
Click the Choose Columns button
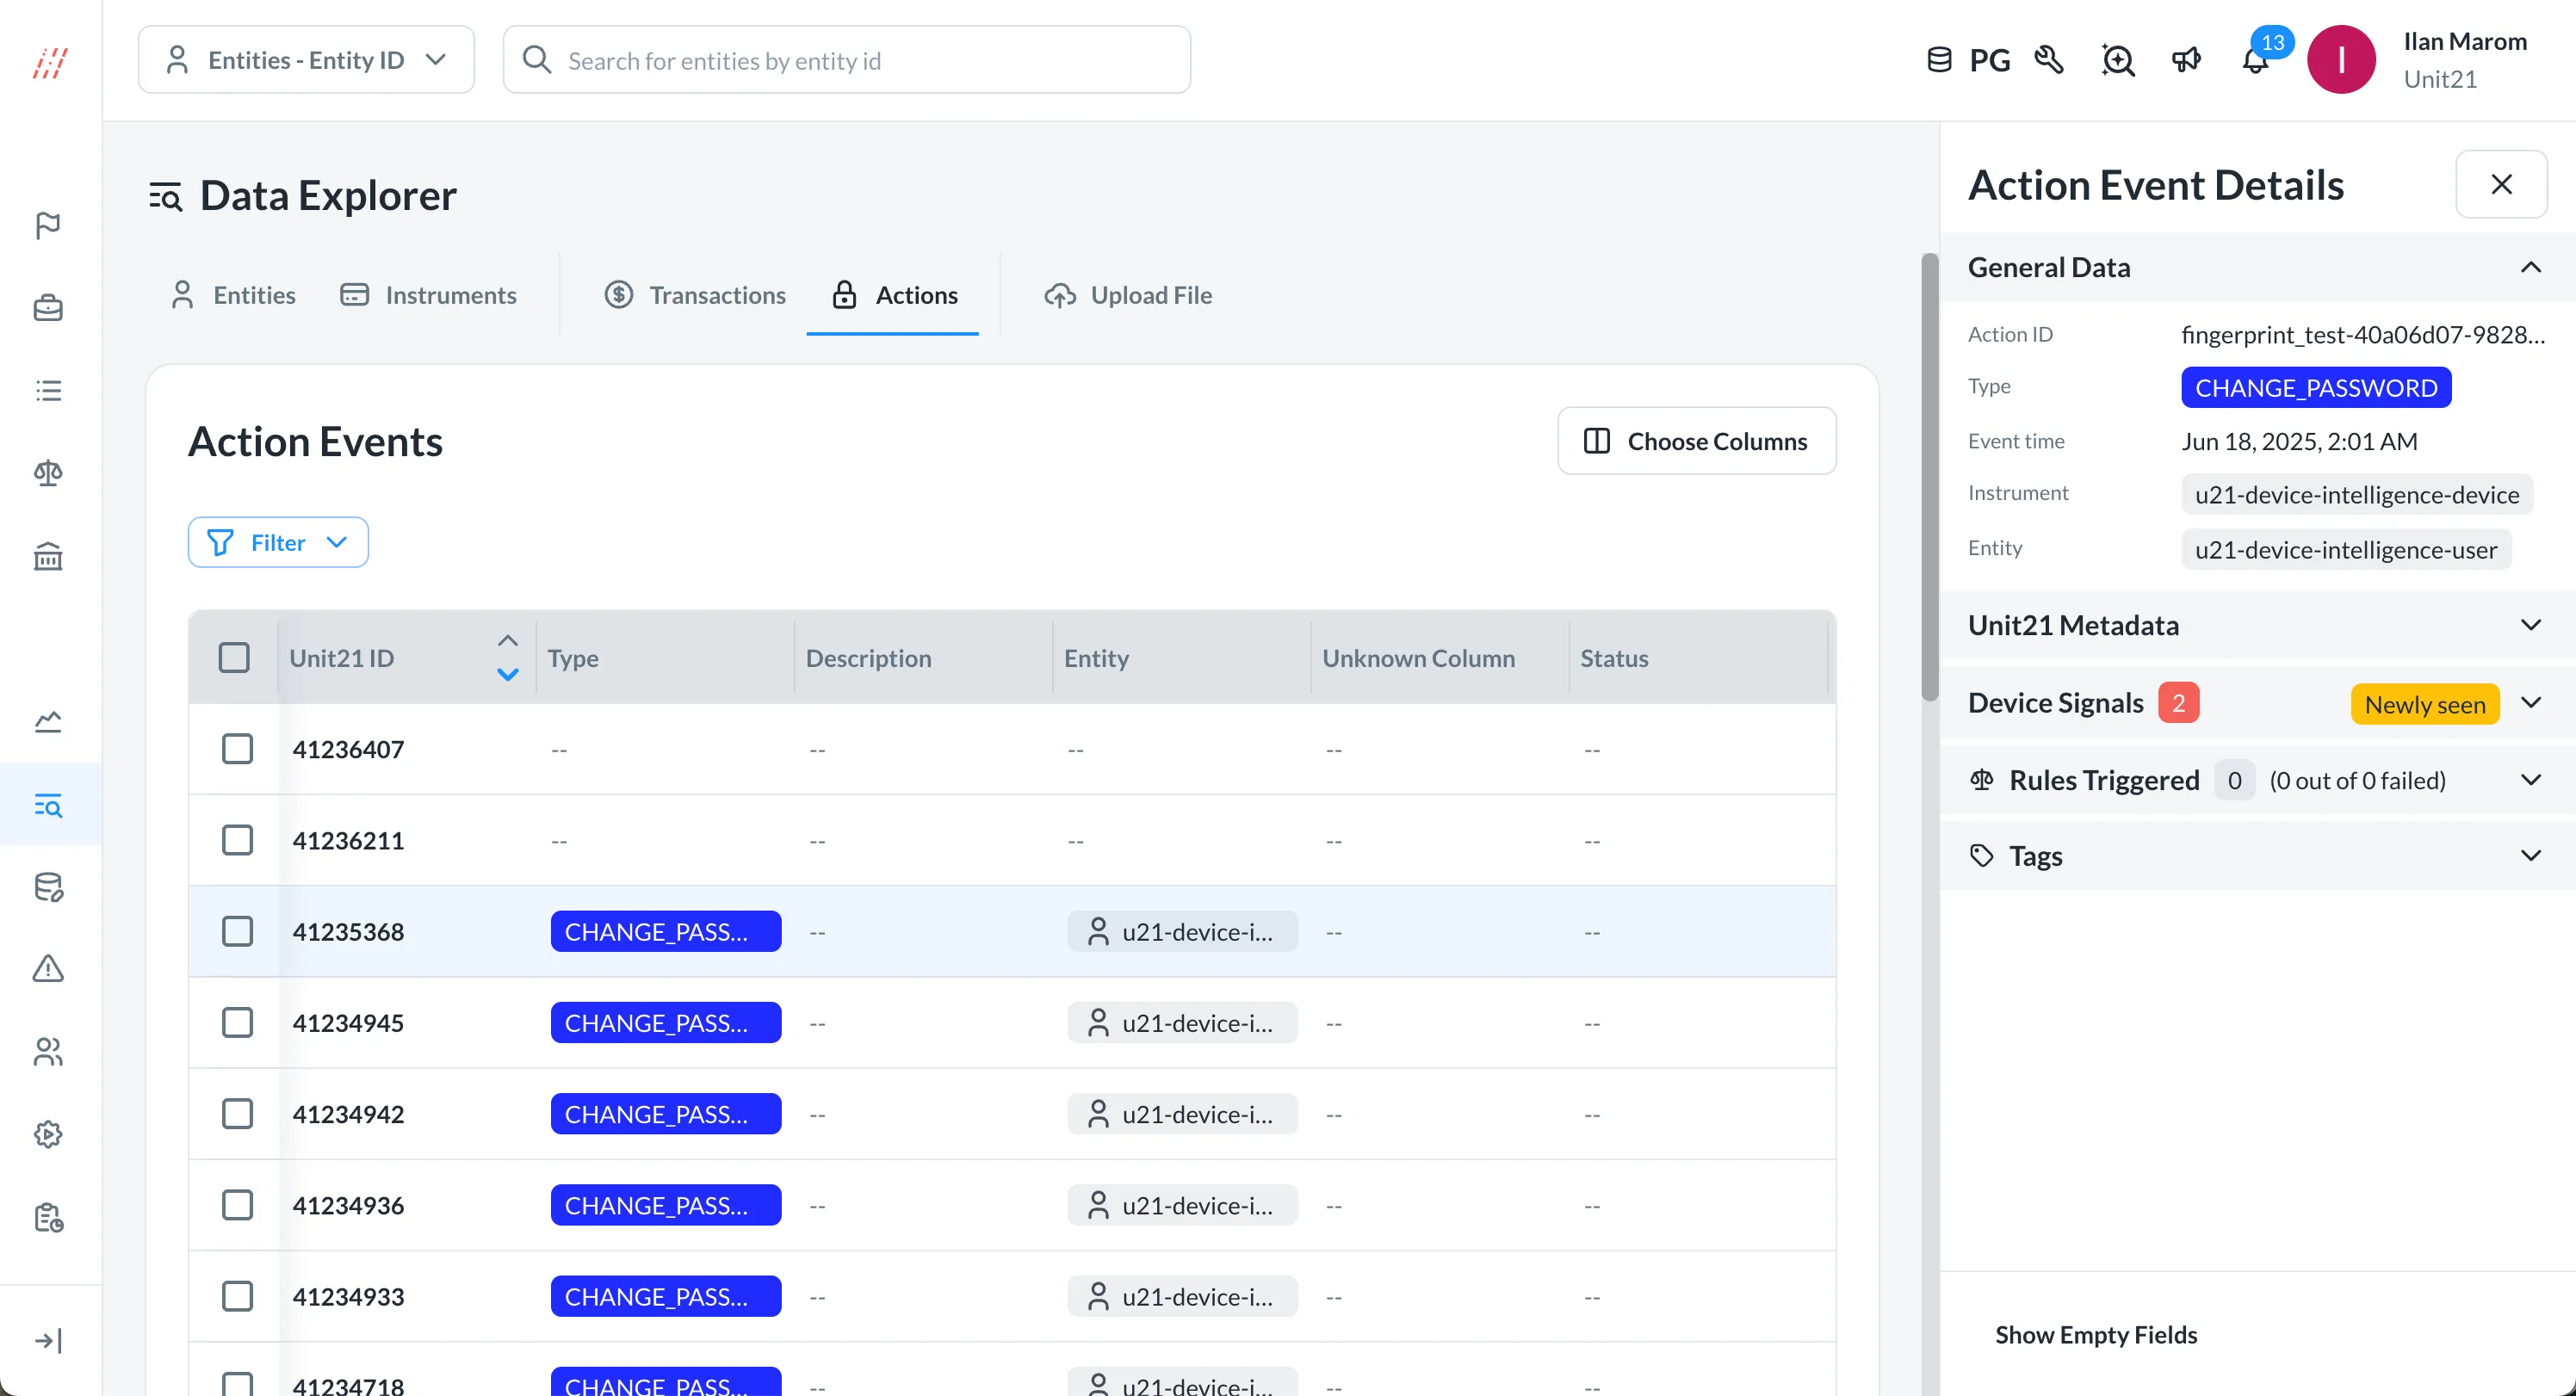pos(1696,441)
